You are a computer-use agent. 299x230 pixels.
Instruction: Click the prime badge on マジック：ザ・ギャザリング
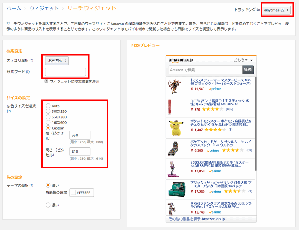215,192
